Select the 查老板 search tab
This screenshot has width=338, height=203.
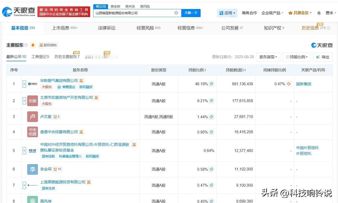click(115, 6)
